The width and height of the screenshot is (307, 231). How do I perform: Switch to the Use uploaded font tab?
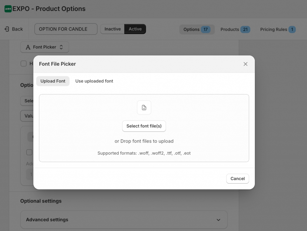94,81
